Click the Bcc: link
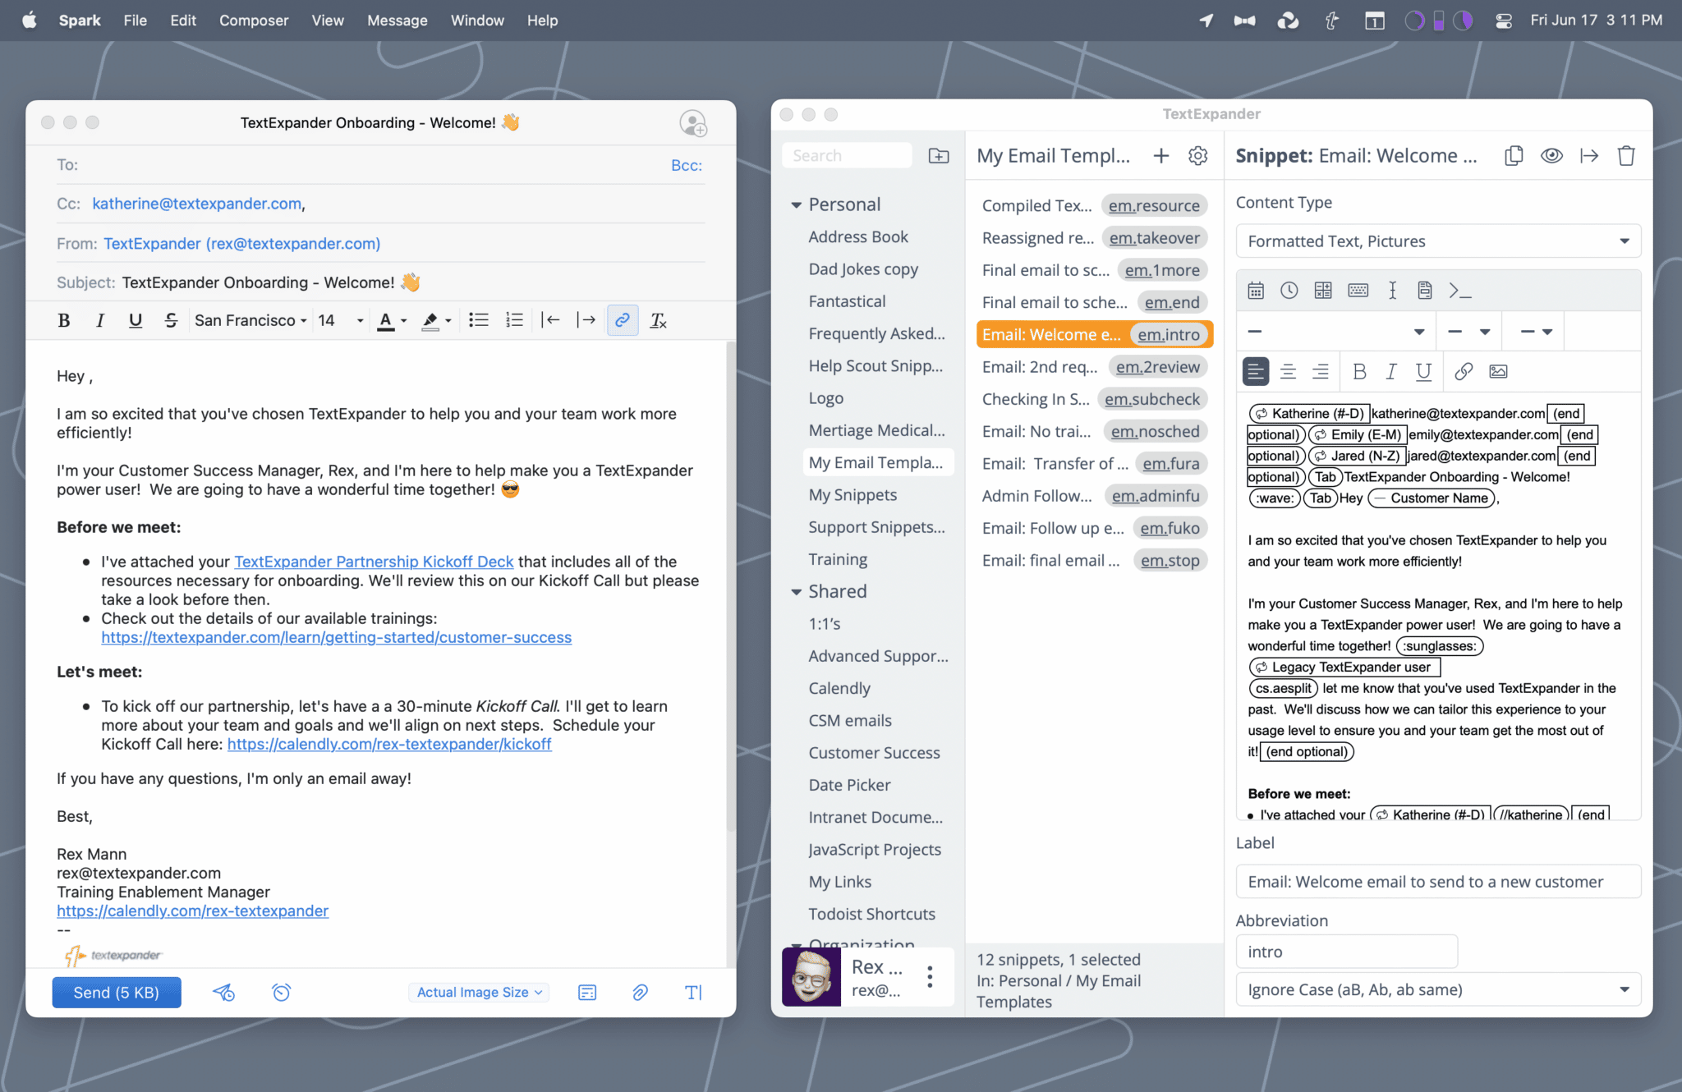 click(x=687, y=165)
